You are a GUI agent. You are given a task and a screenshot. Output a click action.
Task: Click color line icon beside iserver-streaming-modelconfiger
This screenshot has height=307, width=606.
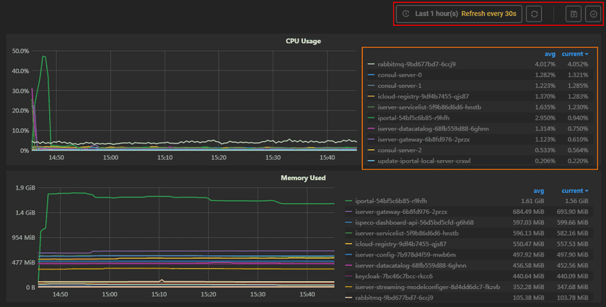click(349, 287)
